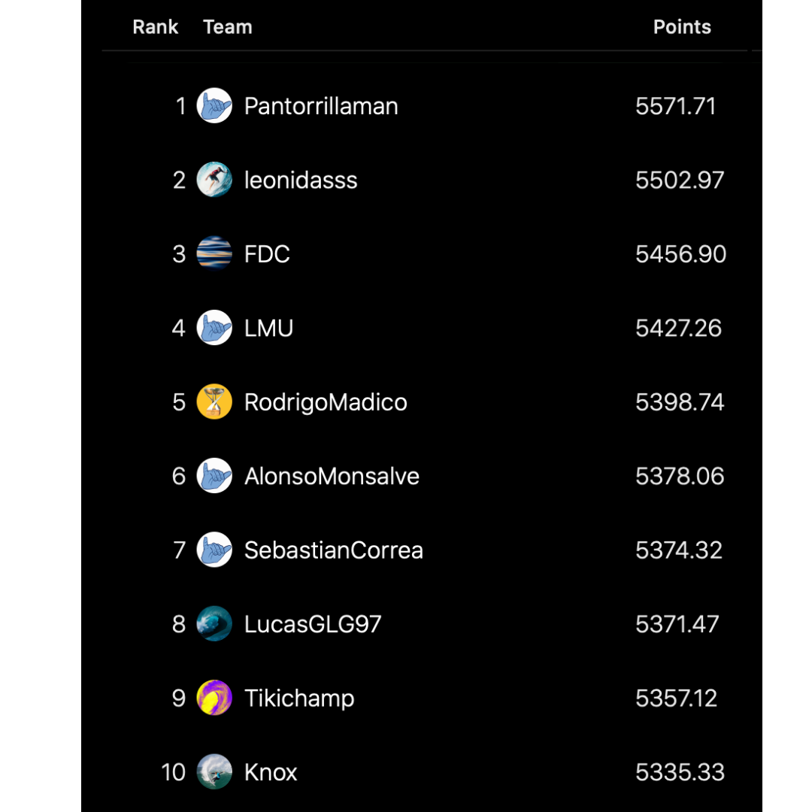
Task: Open LucasGLG97's teal wave avatar
Action: (214, 624)
